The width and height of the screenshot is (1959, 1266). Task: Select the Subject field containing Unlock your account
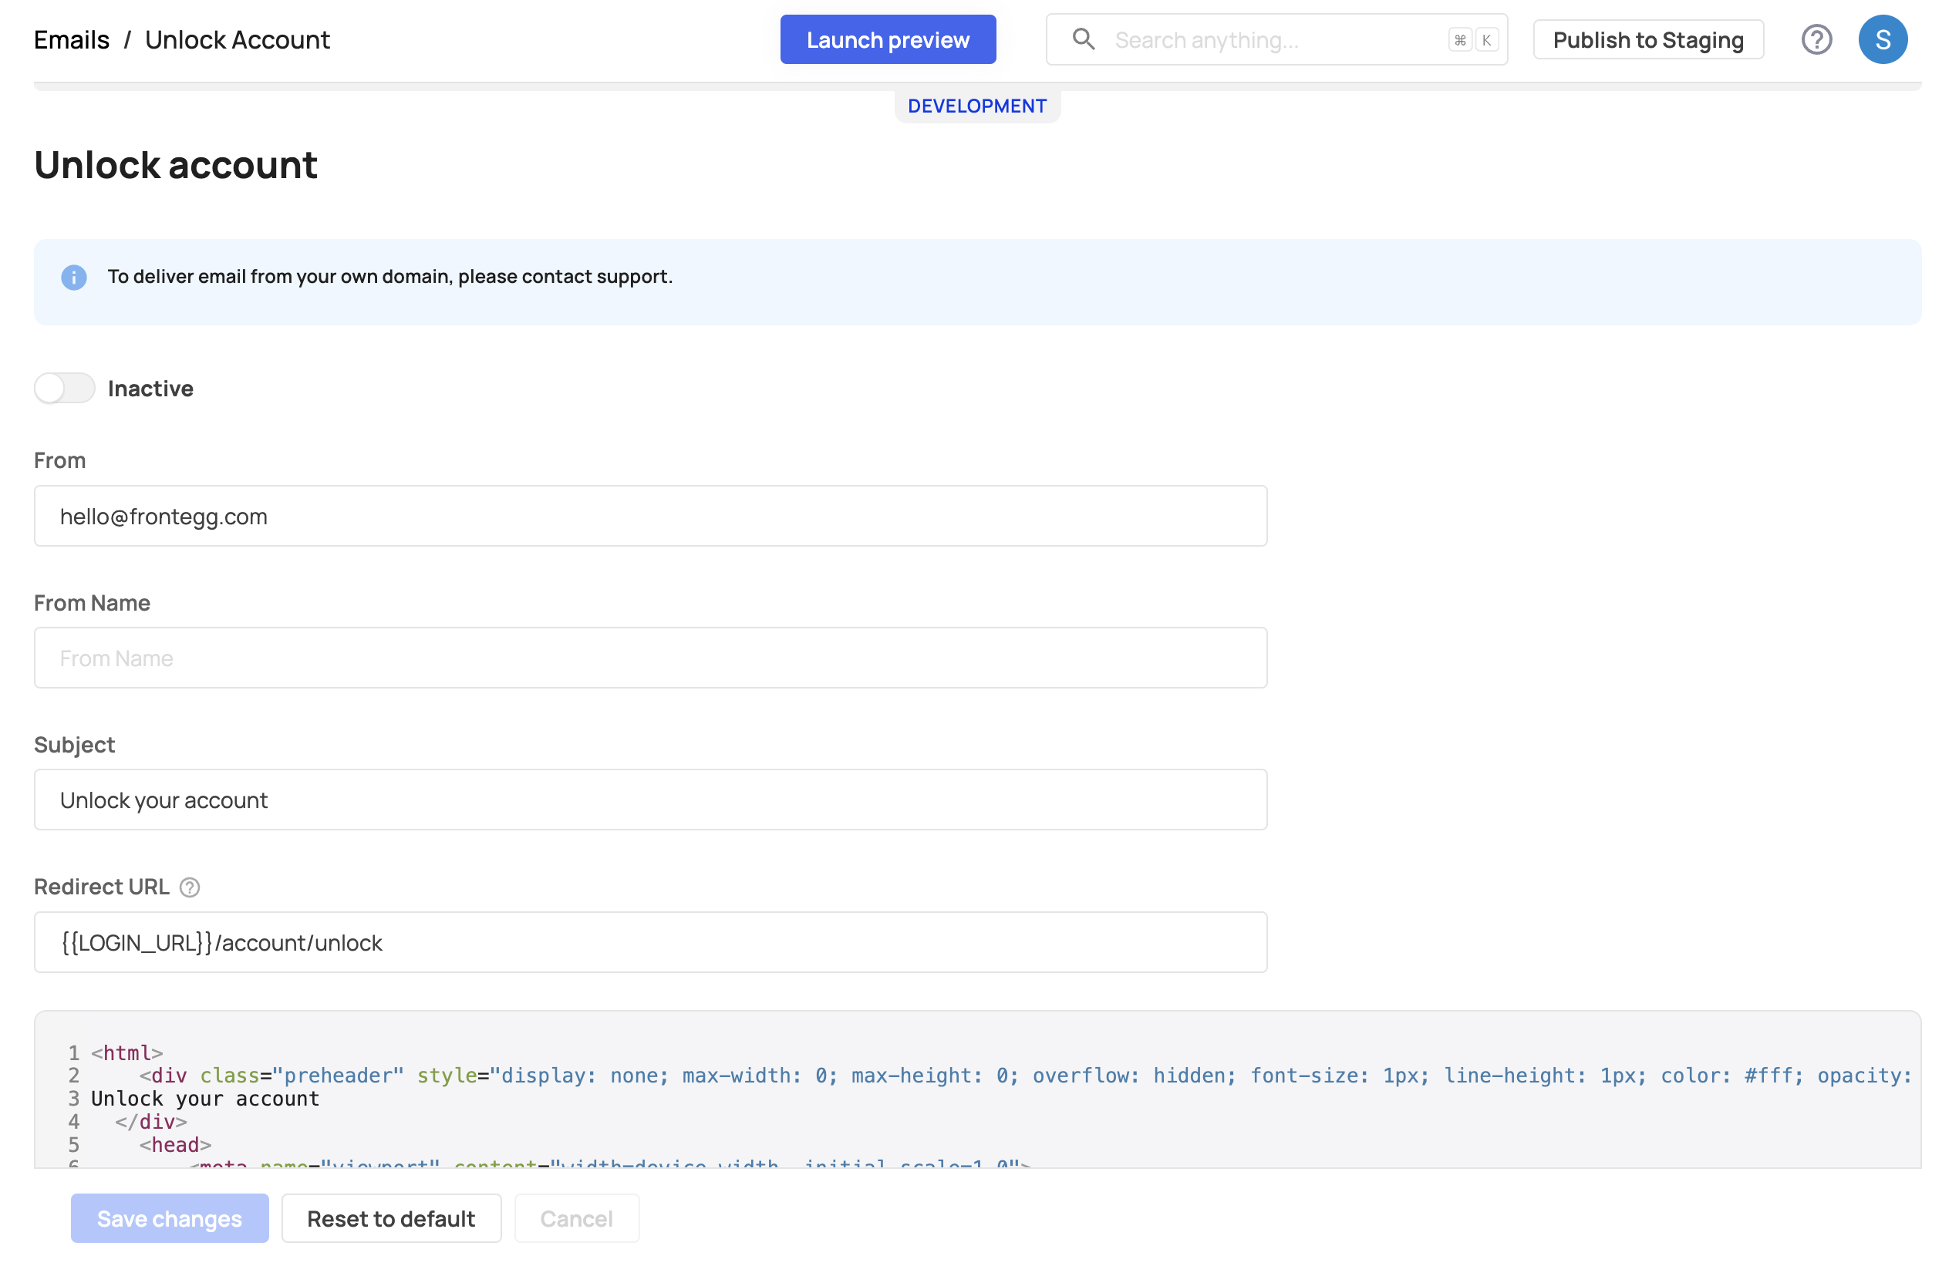tap(649, 799)
